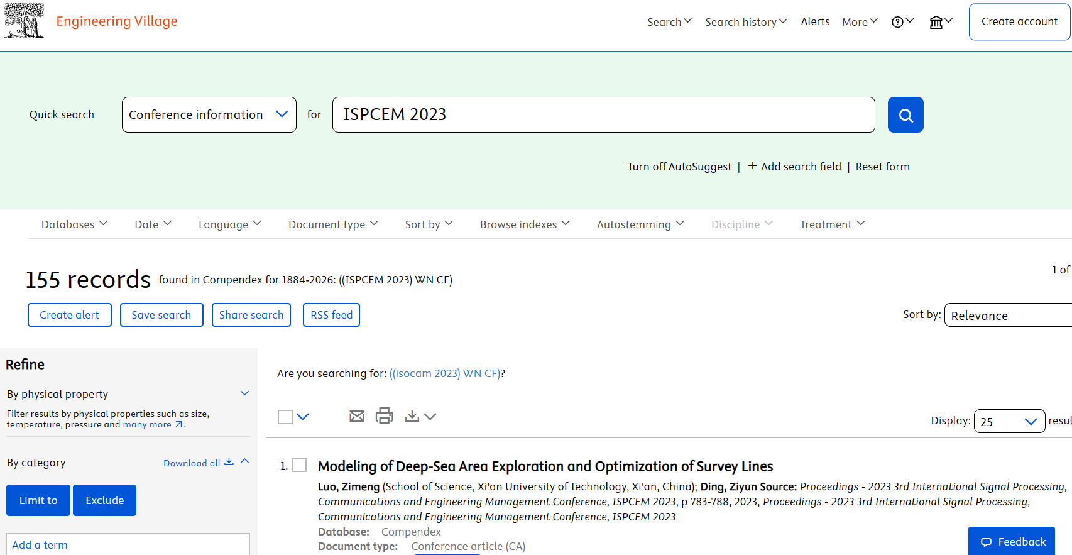The height and width of the screenshot is (555, 1072).
Task: Click the Exclude button
Action: [x=104, y=500]
